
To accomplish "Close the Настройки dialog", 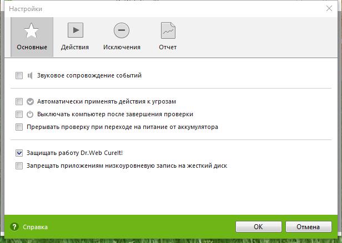I will [x=329, y=8].
